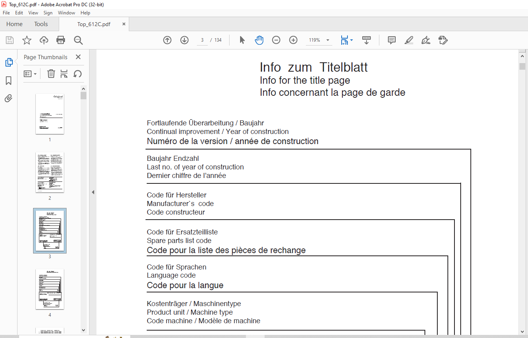This screenshot has width=528, height=338.
Task: Open thumbnails panel options dropdown
Action: click(30, 74)
